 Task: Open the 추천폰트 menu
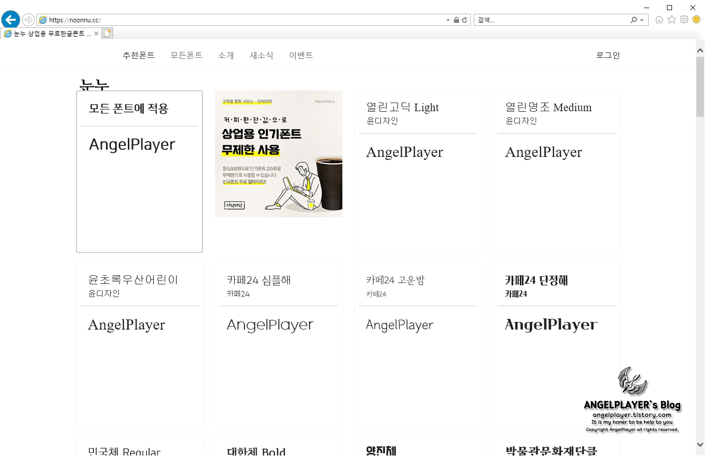pos(138,55)
